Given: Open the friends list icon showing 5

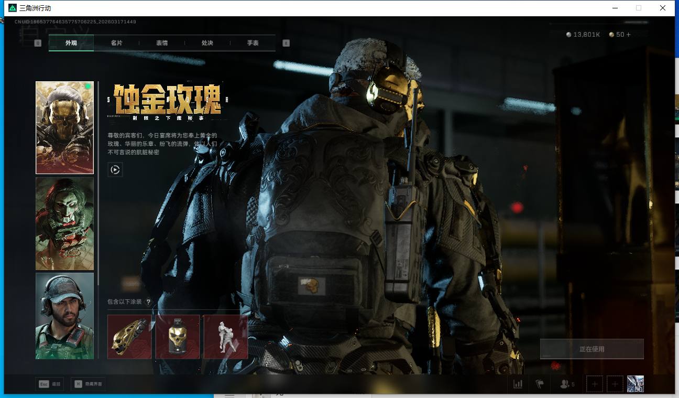Looking at the screenshot, I should click(x=567, y=384).
